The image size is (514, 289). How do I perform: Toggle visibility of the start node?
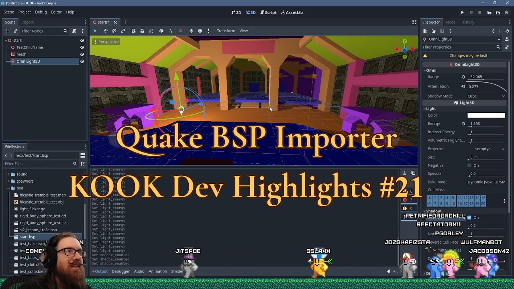click(82, 41)
